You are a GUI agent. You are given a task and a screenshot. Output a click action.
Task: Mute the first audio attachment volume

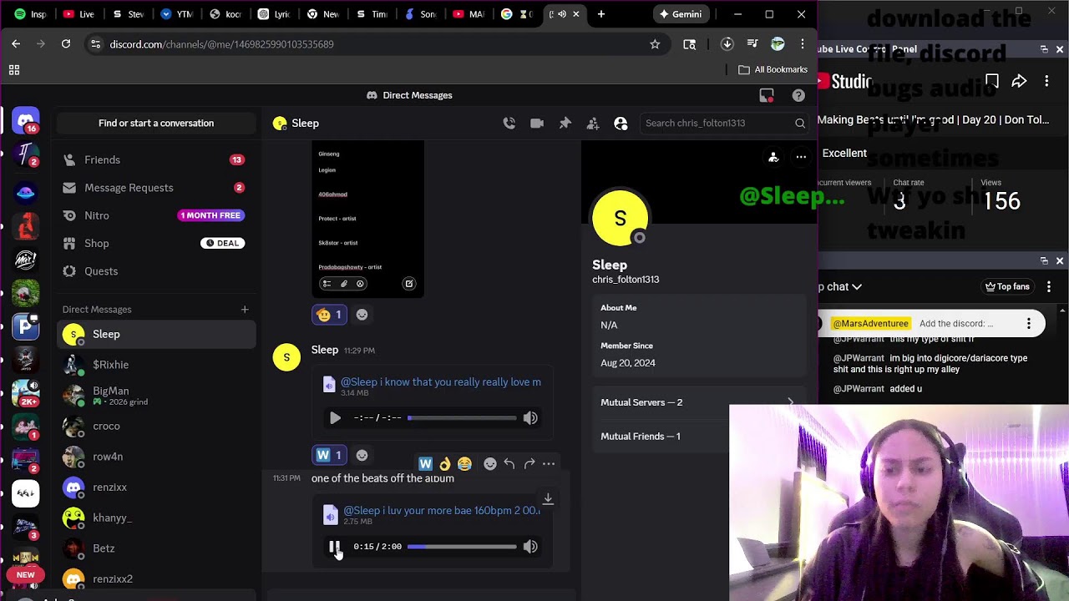click(530, 418)
